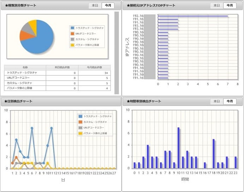The image size is (244, 192).
Task: Sort table by 今月検出件数 column header
Action: (x=94, y=67)
